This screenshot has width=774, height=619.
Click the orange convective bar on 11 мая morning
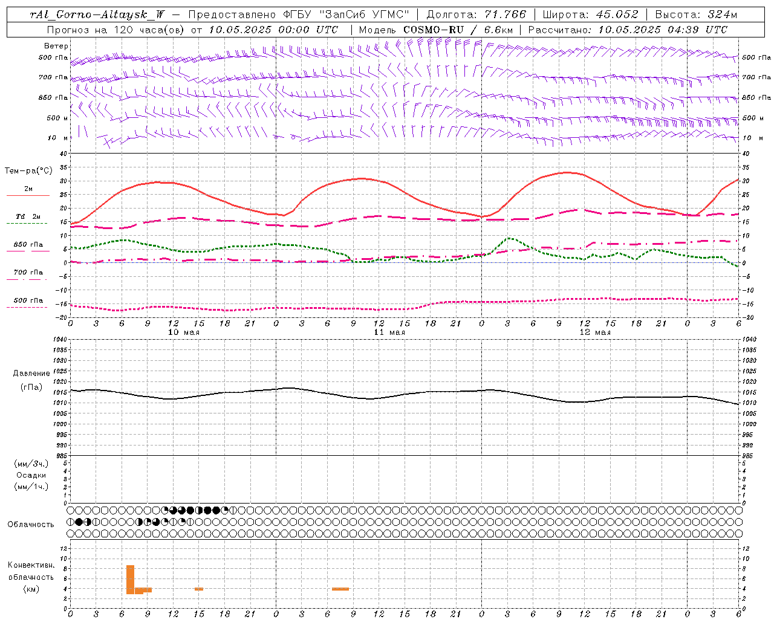(x=340, y=589)
